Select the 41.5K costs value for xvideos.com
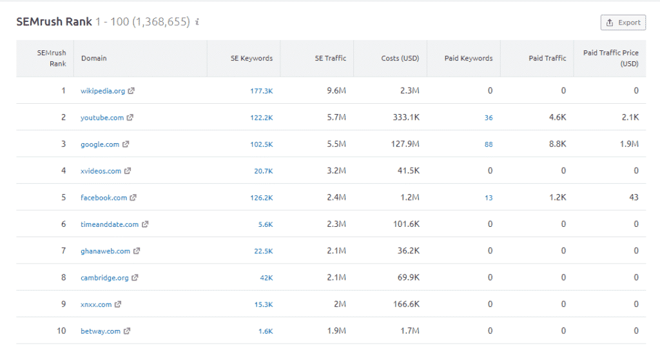Viewport: 660px width, 350px height. [x=408, y=171]
